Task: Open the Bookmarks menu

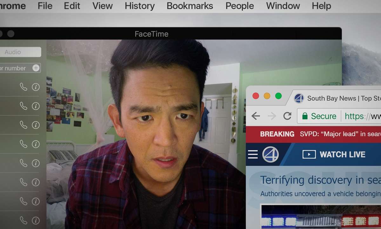Action: point(190,6)
